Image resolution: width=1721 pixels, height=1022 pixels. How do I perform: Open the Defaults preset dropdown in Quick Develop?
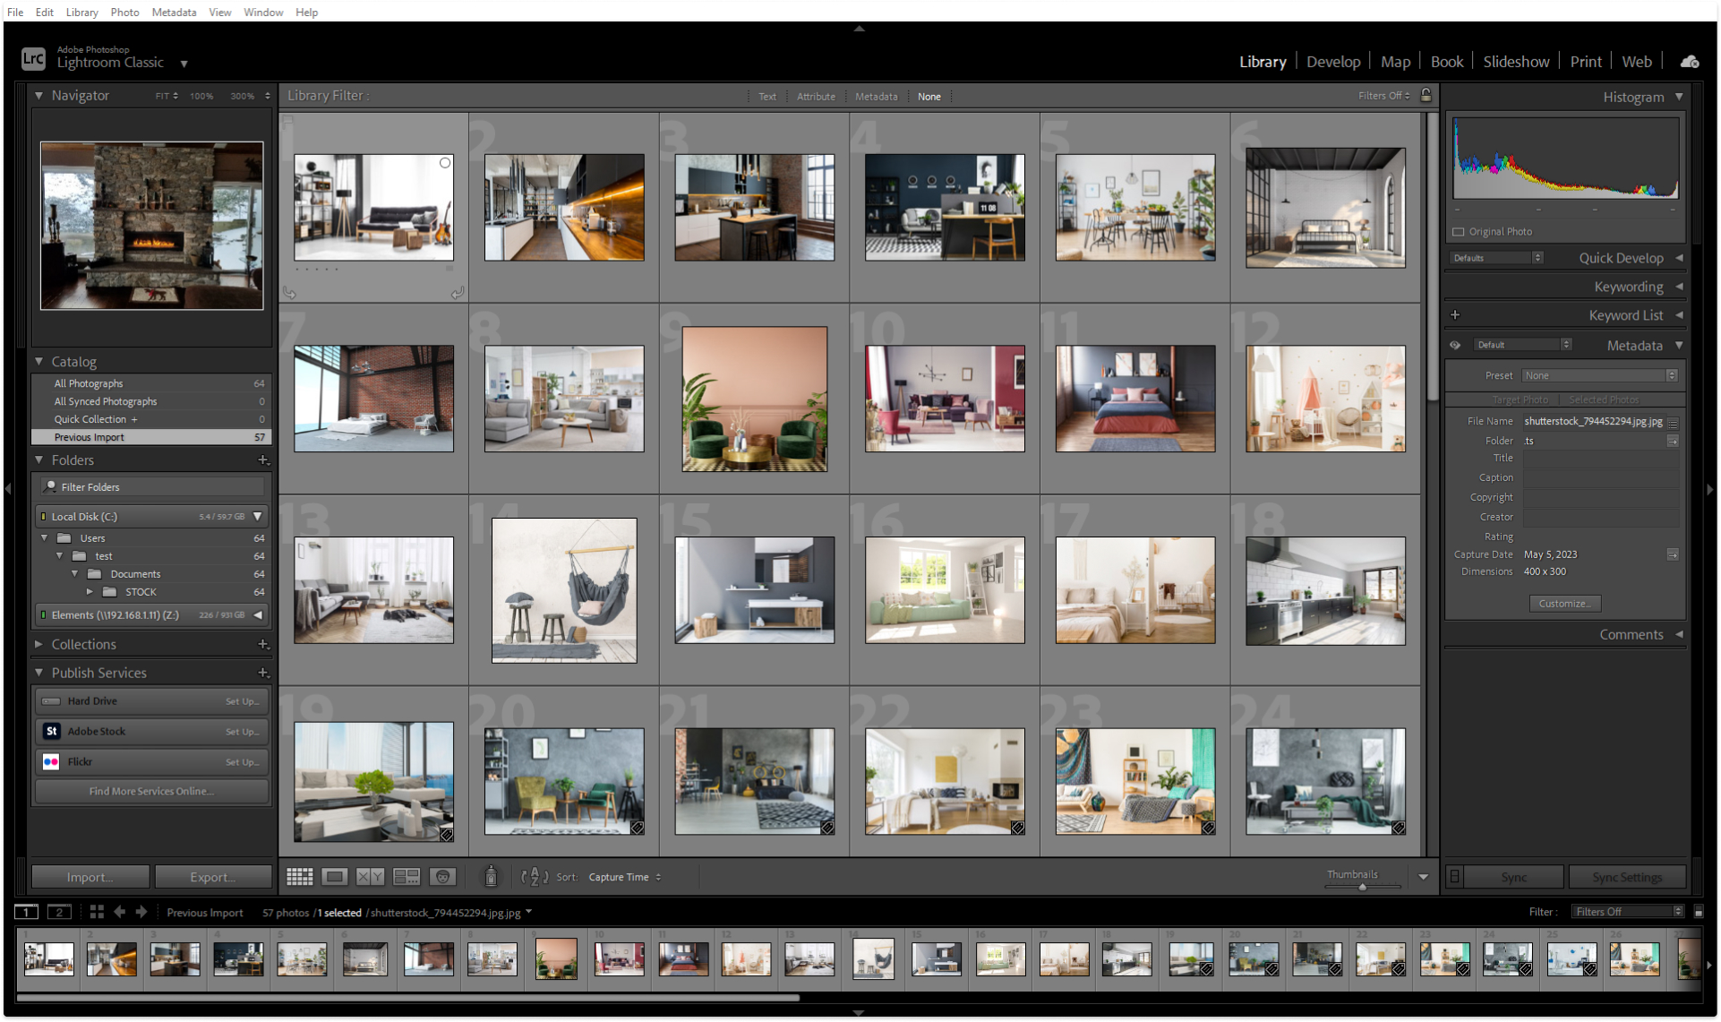pos(1495,257)
